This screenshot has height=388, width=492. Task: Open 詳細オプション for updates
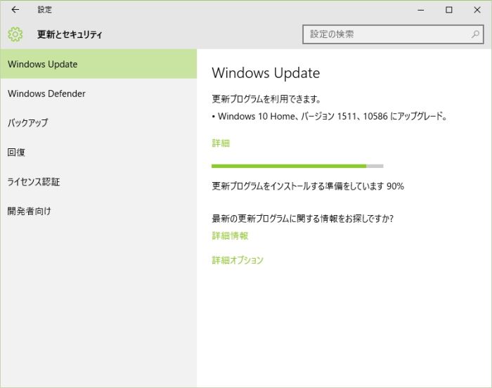(238, 260)
